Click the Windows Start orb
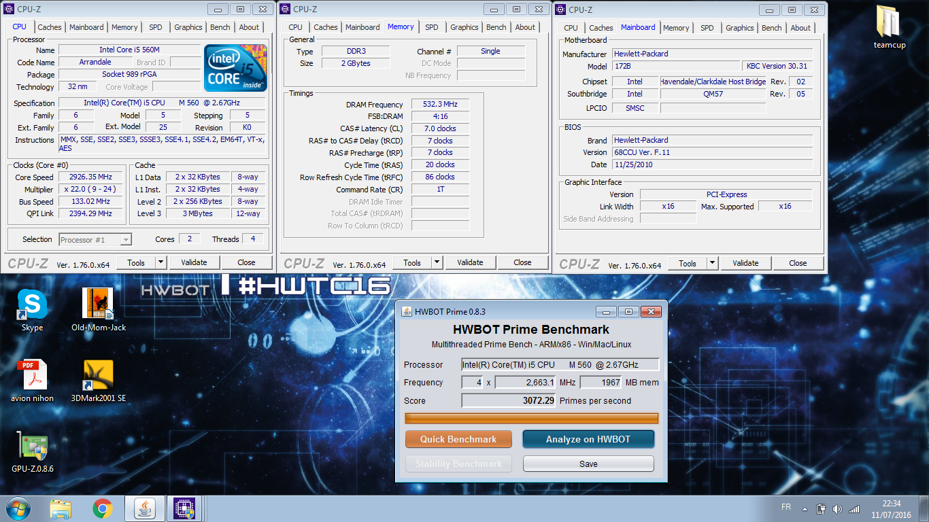This screenshot has height=522, width=929. coord(18,508)
